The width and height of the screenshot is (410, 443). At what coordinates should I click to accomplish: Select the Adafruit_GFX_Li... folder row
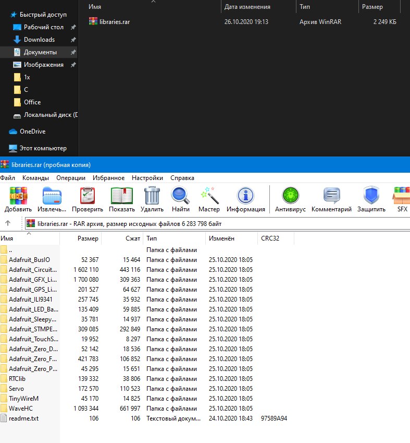[x=147, y=279]
